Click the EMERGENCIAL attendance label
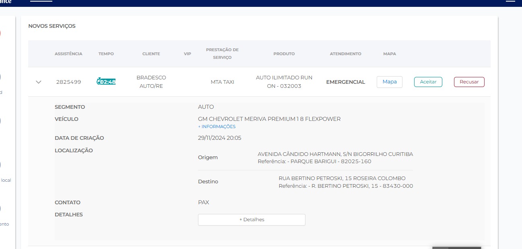Viewport: 522px width, 249px height. (345, 82)
